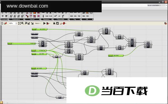Image resolution: width=168 pixels, height=104 pixels.
Task: Expand the Expressions panel
Action: pyautogui.click(x=24, y=19)
